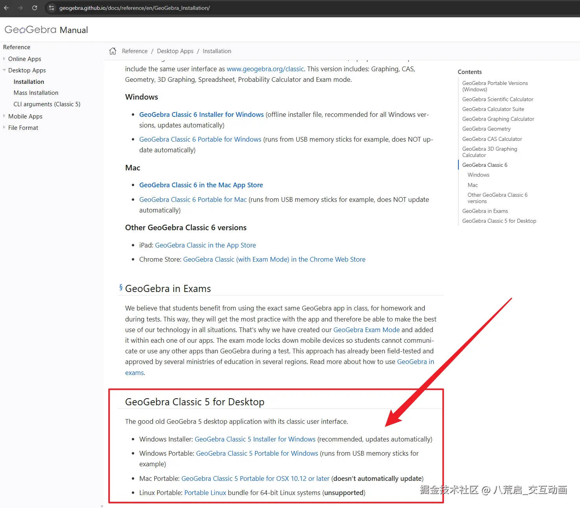580x508 pixels.
Task: Click the Other GeoGebra Classic 6 versions heading
Action: 186,227
